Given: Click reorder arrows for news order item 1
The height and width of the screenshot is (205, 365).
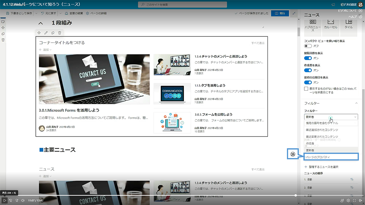Looking at the screenshot, I should click(352, 179).
